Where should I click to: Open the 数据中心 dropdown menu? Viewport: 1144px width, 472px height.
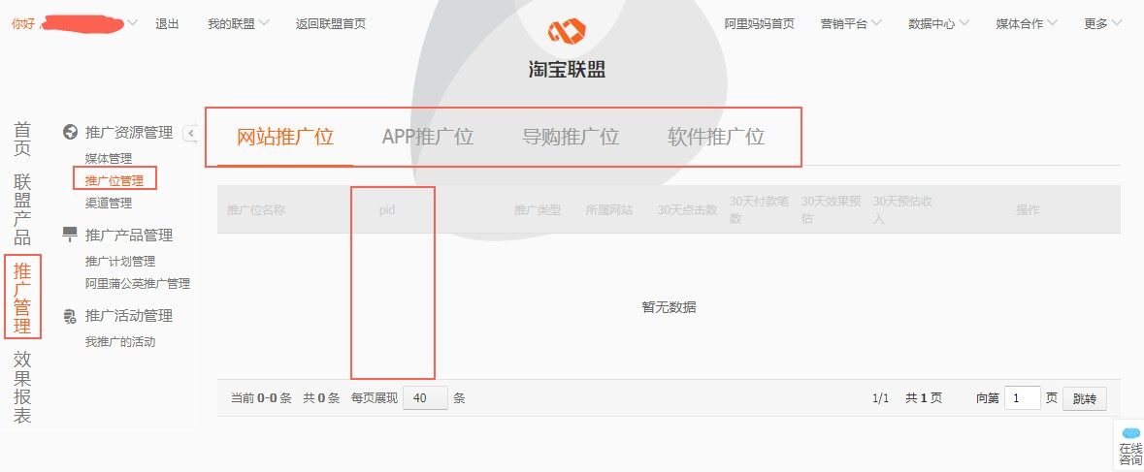tap(938, 23)
